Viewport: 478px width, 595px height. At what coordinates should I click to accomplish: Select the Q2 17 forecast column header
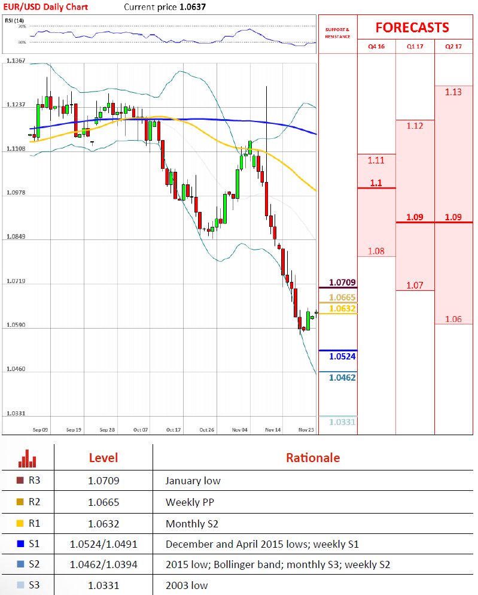point(453,46)
